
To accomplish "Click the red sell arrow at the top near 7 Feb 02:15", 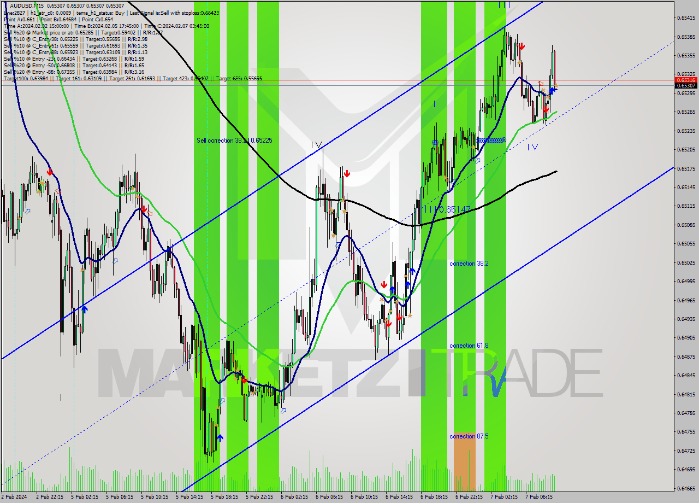I will [x=522, y=47].
